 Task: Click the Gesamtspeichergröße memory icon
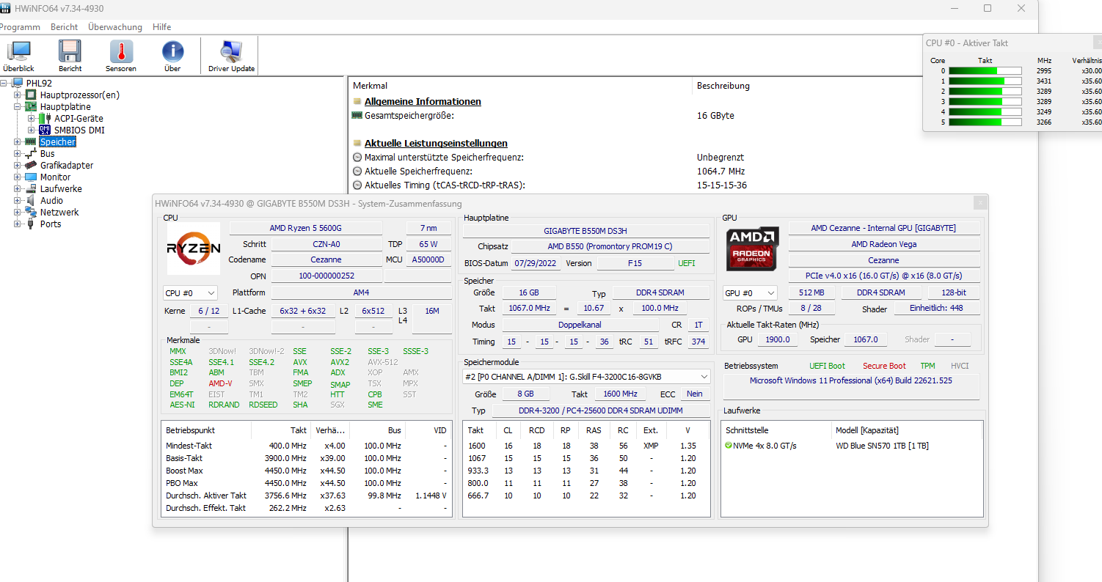[357, 116]
